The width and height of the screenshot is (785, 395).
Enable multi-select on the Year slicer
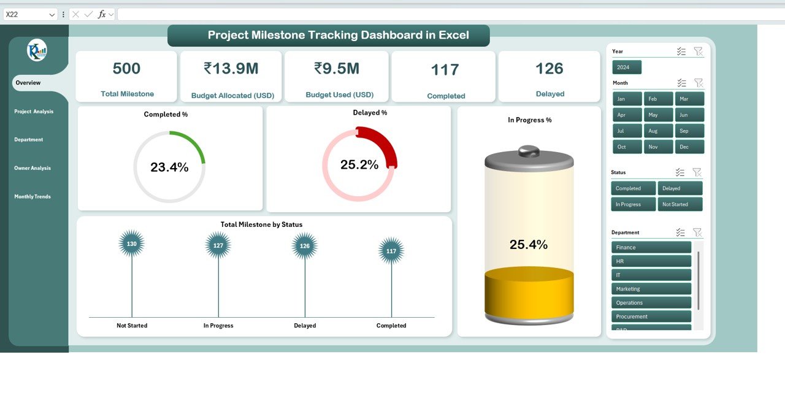click(x=681, y=52)
